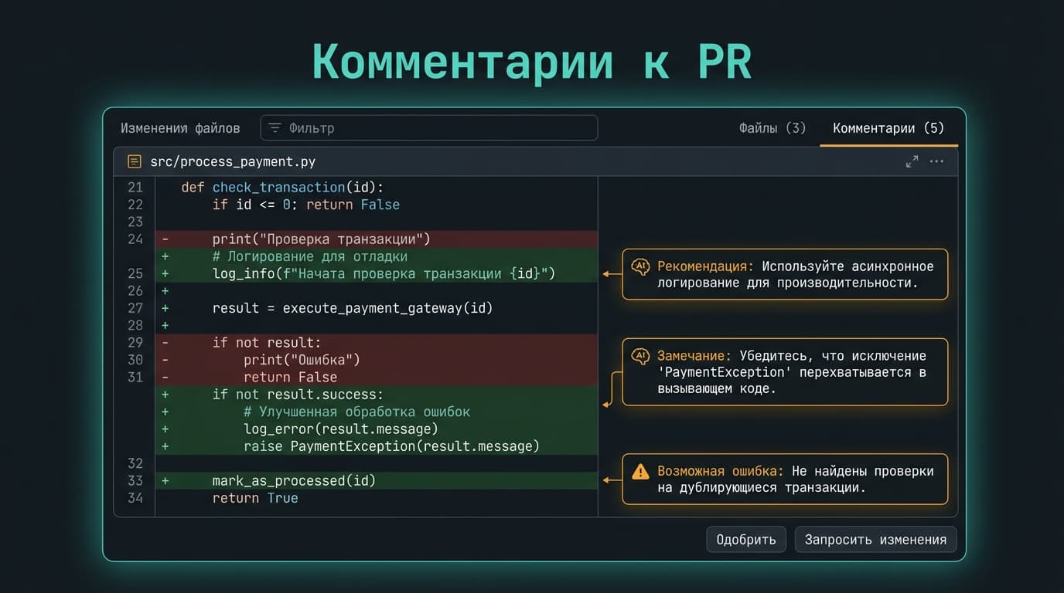Image resolution: width=1064 pixels, height=593 pixels.
Task: Click the mark_as_processed(id) line
Action: (x=377, y=481)
